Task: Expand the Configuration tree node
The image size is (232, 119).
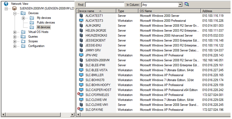Action: click(15, 46)
